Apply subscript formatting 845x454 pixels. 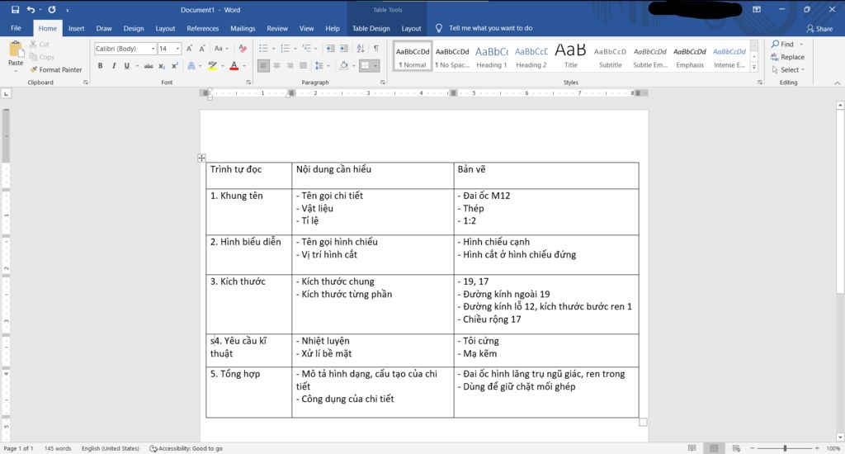pos(162,66)
